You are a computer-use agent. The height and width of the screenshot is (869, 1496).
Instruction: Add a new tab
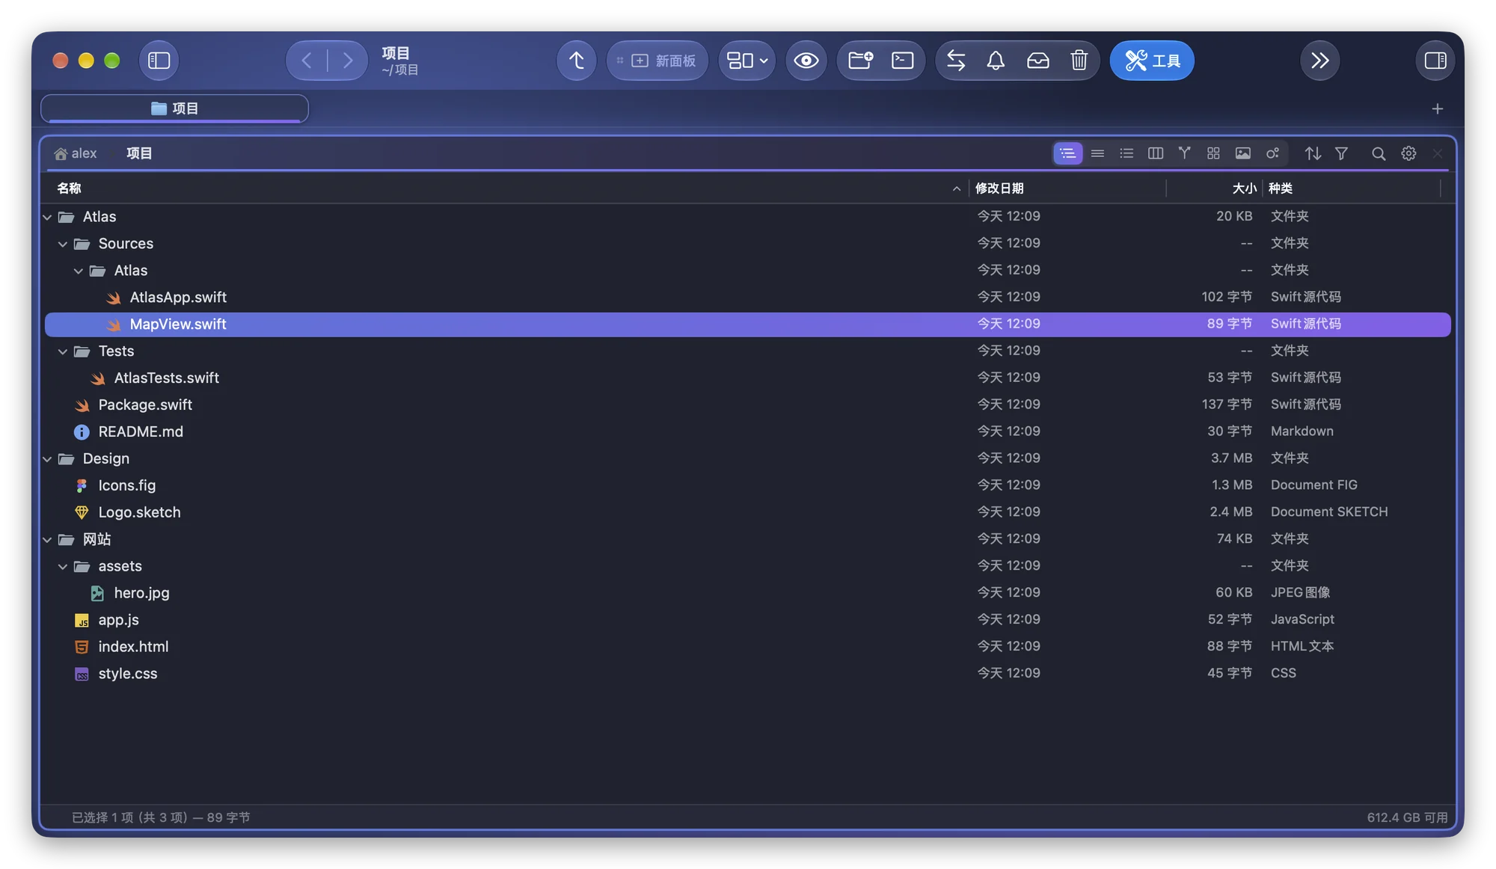[1437, 109]
